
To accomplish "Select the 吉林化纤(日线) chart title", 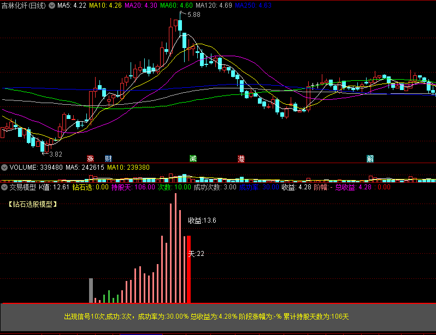I will (23, 5).
